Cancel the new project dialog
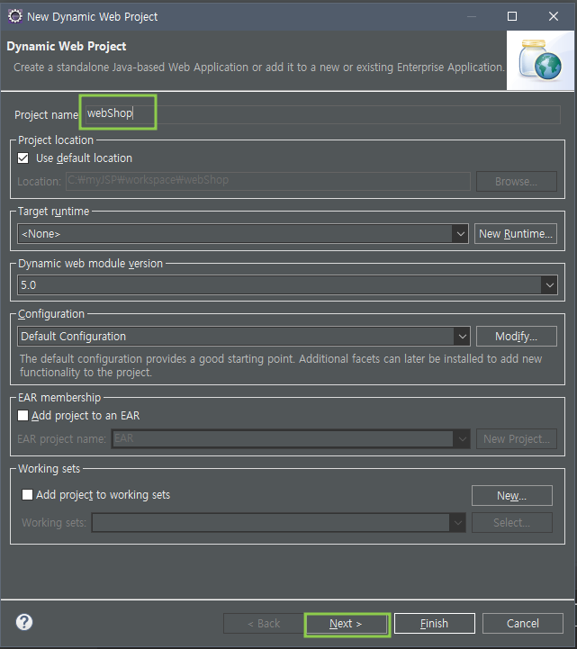The image size is (577, 649). 523,624
